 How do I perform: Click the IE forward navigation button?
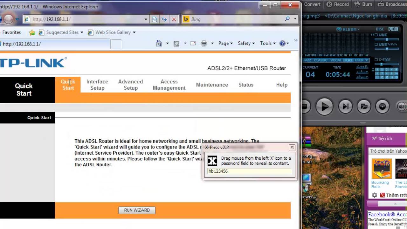point(9,19)
